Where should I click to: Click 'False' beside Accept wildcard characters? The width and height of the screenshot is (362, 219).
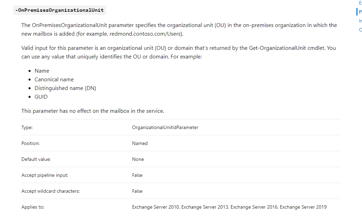[137, 191]
